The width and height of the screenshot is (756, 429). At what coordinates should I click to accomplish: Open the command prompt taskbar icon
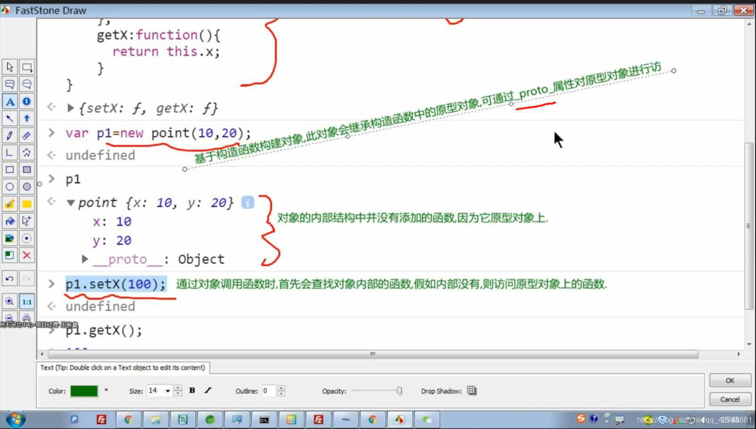[x=264, y=420]
